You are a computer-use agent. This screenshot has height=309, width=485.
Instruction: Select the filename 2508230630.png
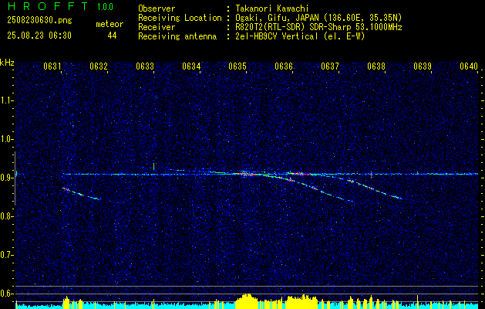click(x=39, y=21)
